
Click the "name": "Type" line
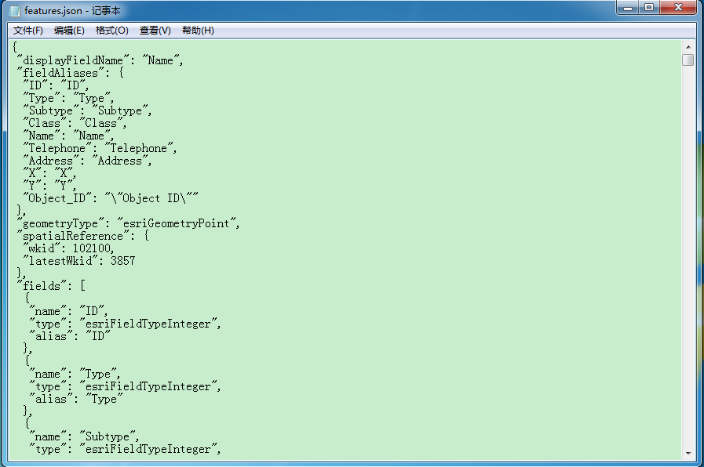click(75, 375)
